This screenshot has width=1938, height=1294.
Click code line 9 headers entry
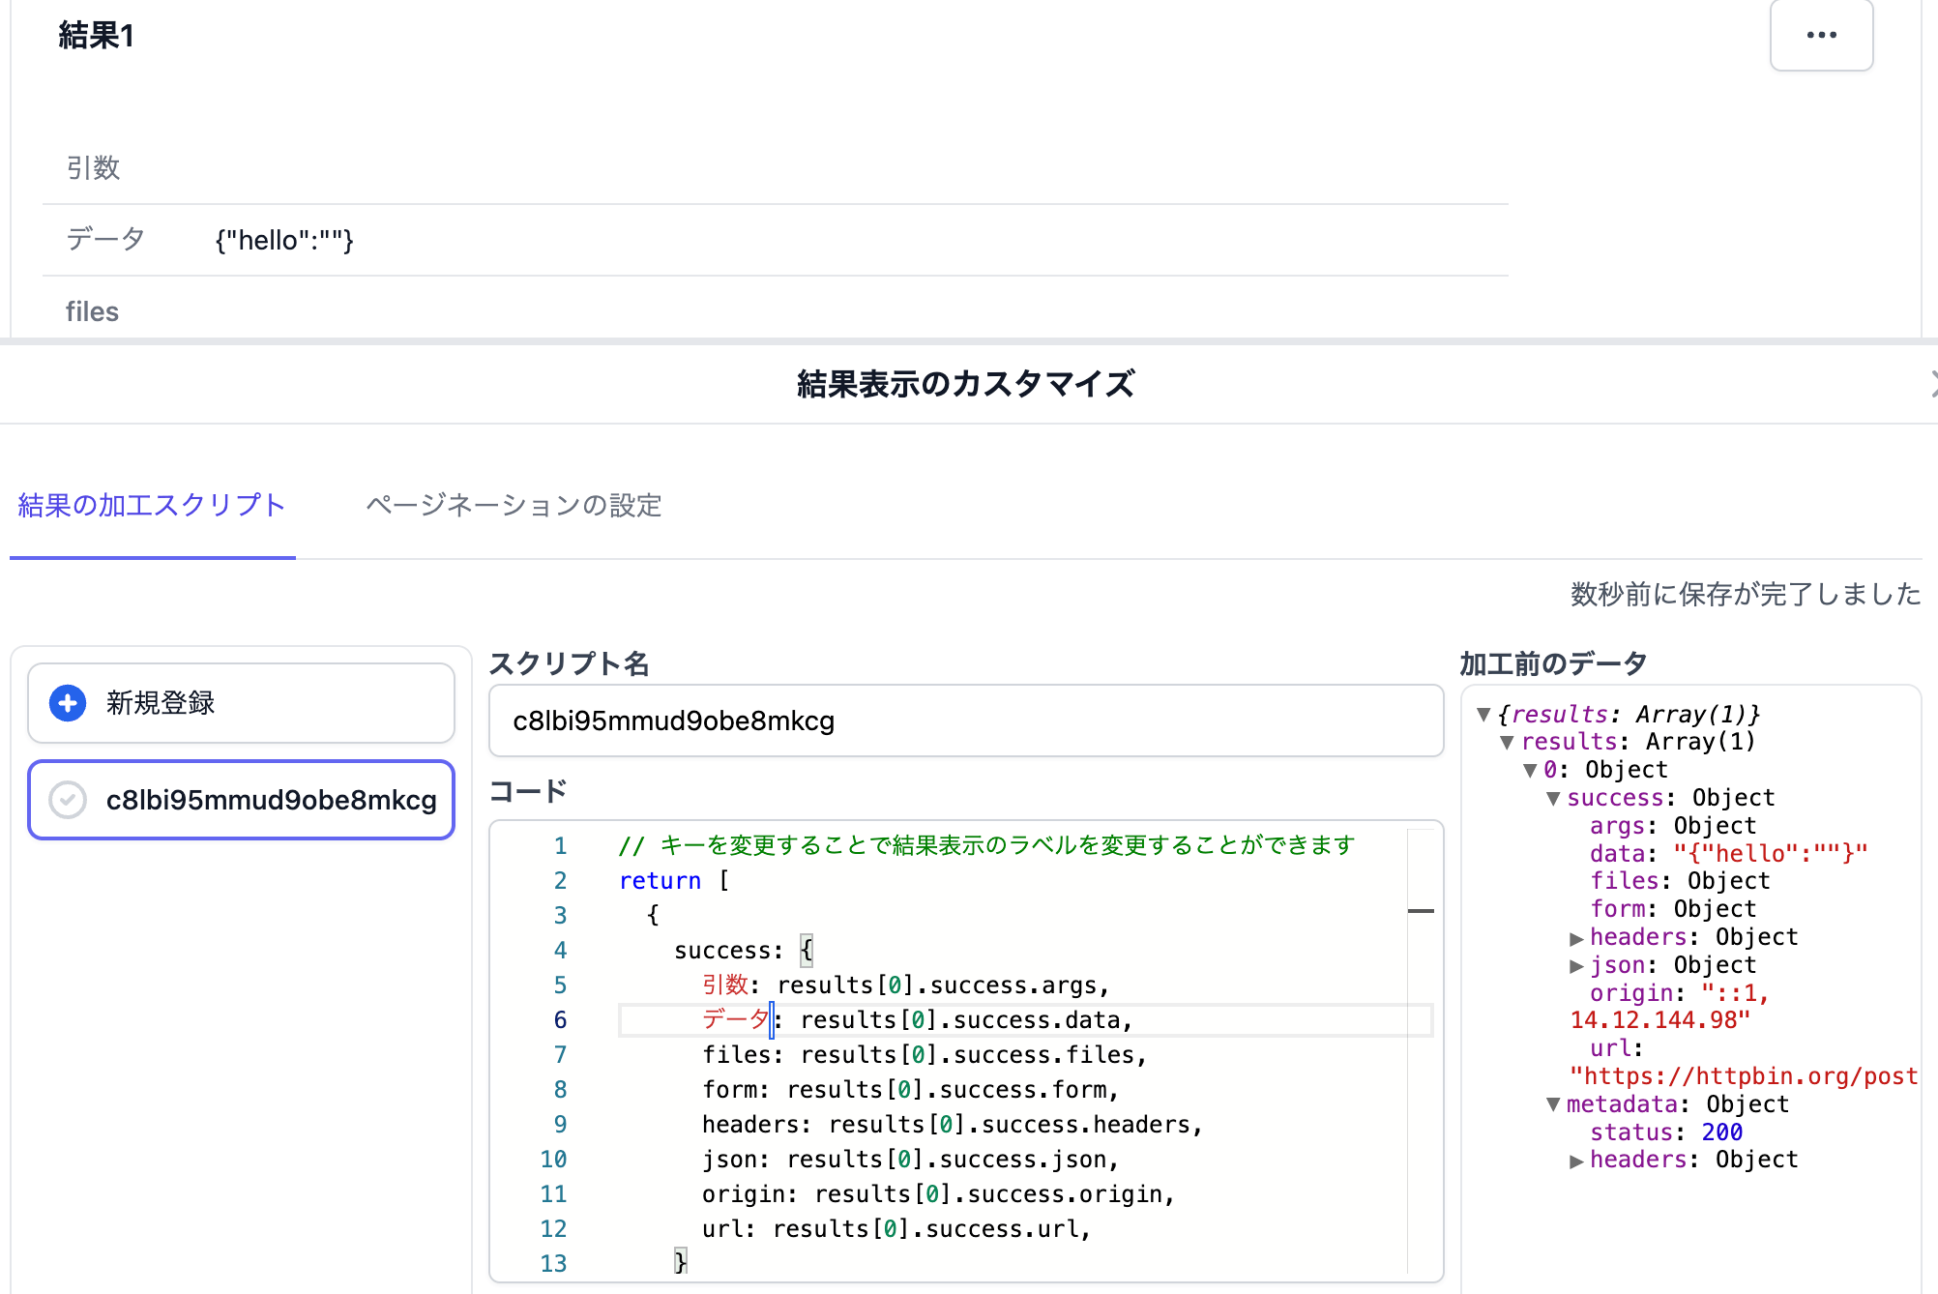(x=953, y=1124)
